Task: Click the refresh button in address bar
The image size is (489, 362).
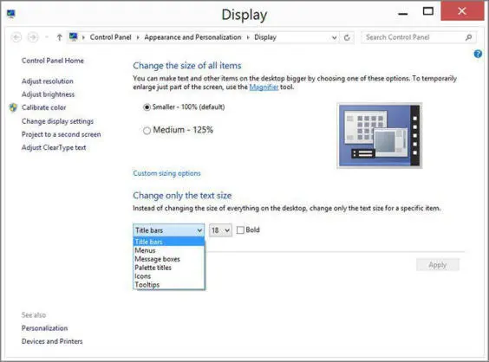Action: (x=347, y=38)
